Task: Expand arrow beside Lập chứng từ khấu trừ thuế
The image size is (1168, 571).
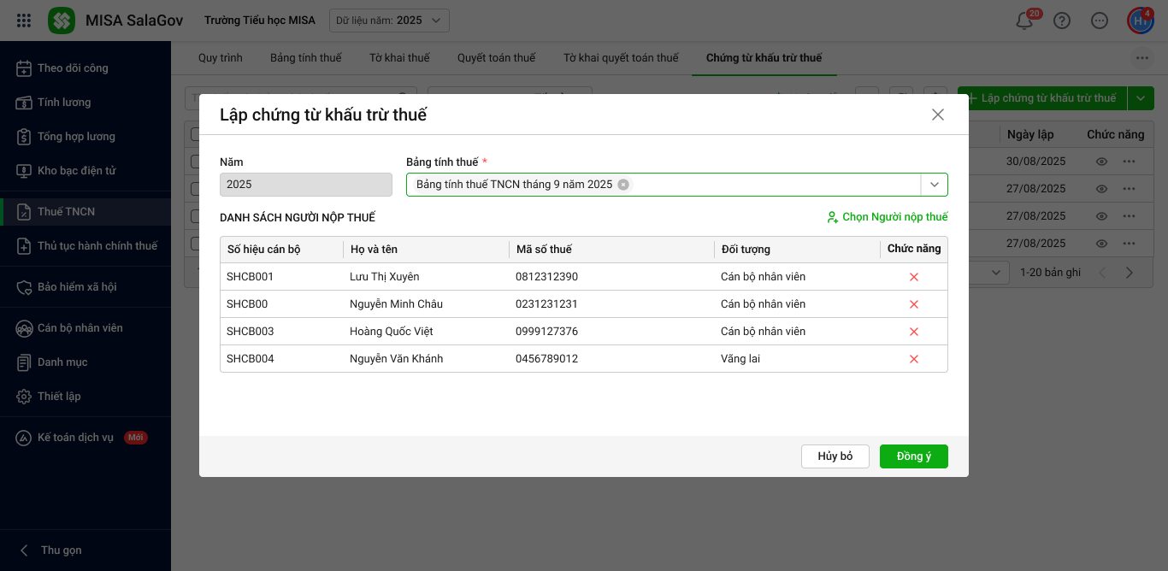Action: [1141, 98]
